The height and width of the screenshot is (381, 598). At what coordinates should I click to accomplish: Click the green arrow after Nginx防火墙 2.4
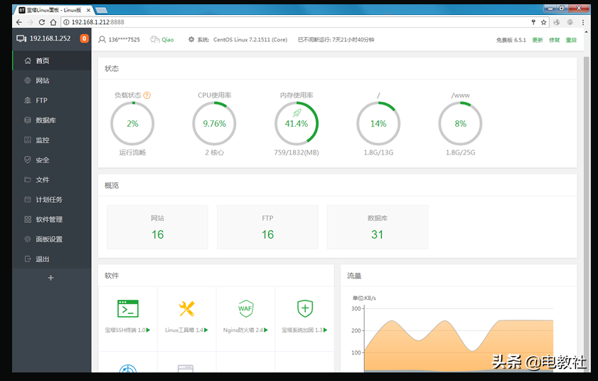pos(266,330)
